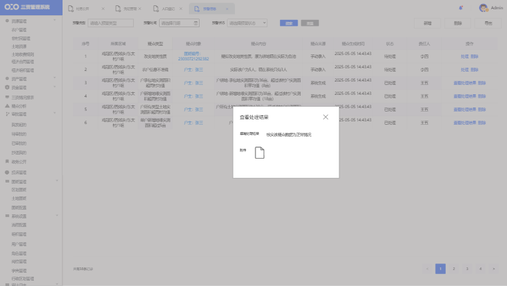The height and width of the screenshot is (286, 507).
Task: Click the 新增 button
Action: click(427, 23)
